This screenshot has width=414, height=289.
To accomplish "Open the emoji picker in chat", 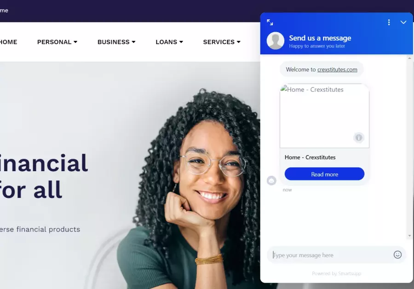I will tap(397, 254).
